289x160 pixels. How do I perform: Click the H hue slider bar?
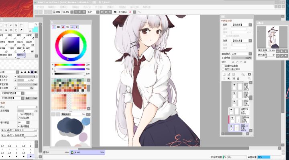(69, 65)
